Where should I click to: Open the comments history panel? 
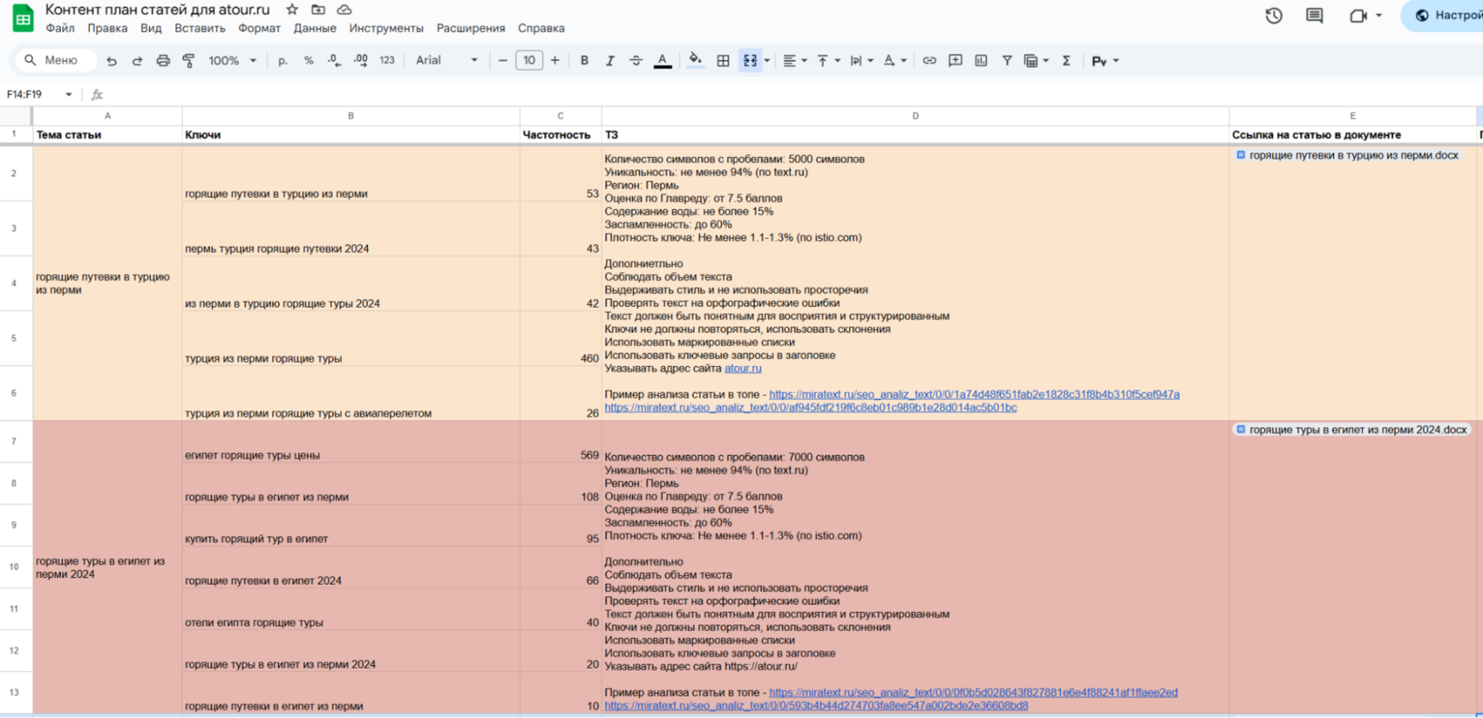(1314, 16)
